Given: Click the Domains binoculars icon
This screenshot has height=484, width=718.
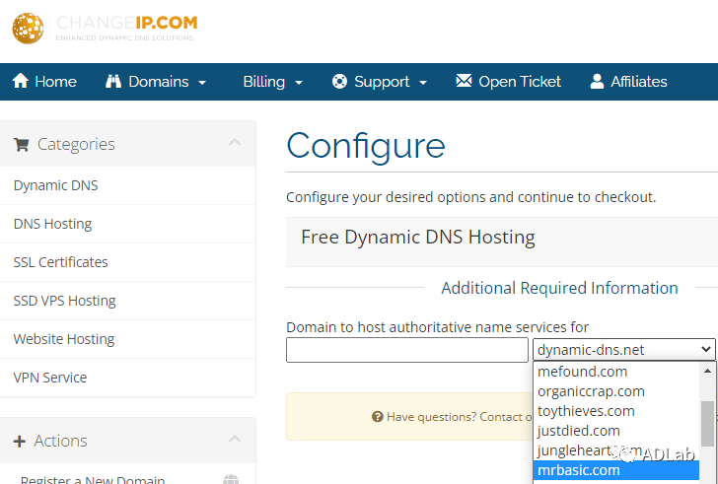Looking at the screenshot, I should click(x=112, y=82).
